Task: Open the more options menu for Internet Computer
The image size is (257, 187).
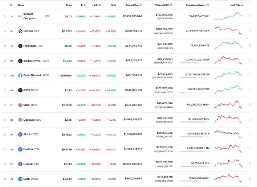Action: (250, 16)
